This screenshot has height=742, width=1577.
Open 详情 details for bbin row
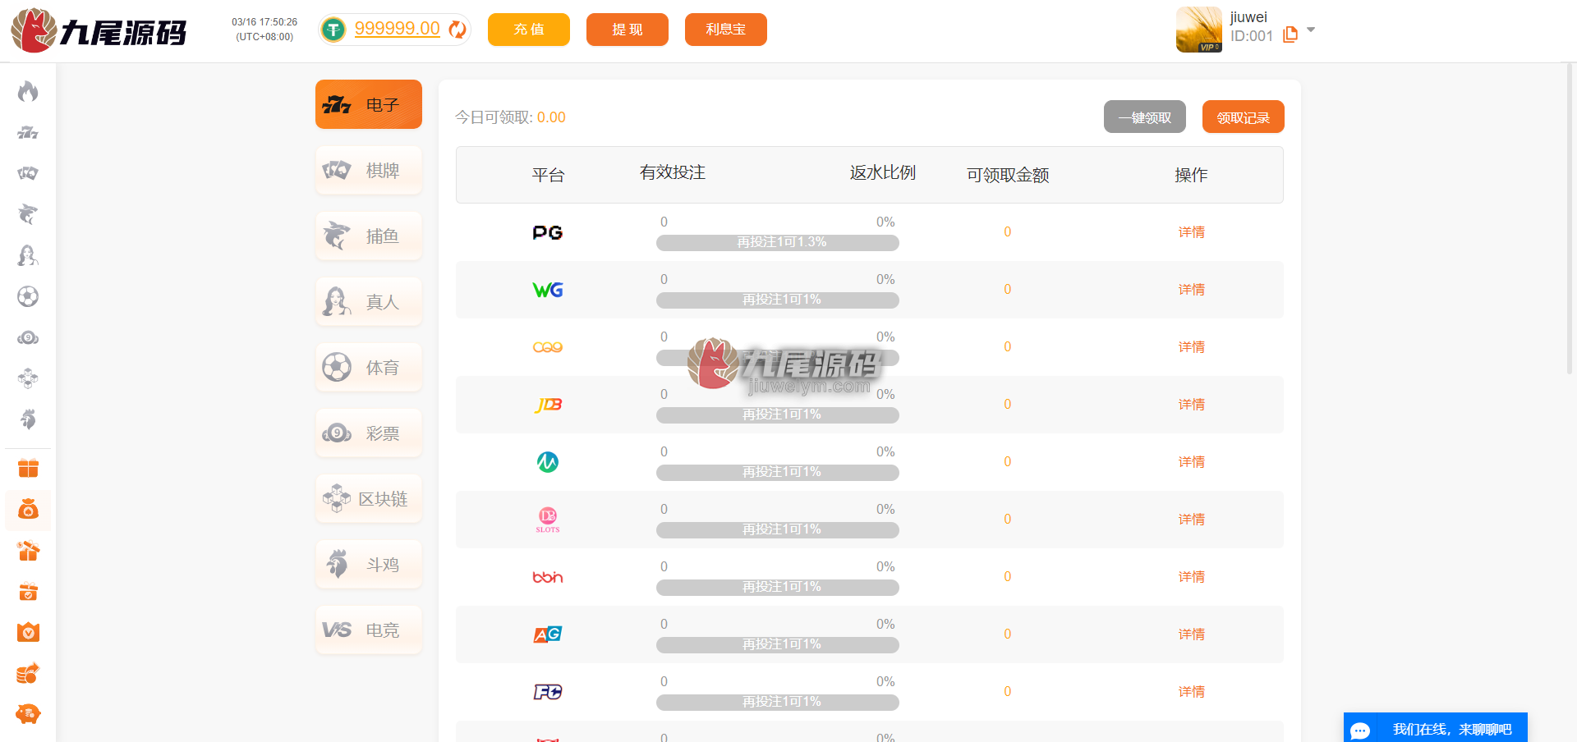1191,577
